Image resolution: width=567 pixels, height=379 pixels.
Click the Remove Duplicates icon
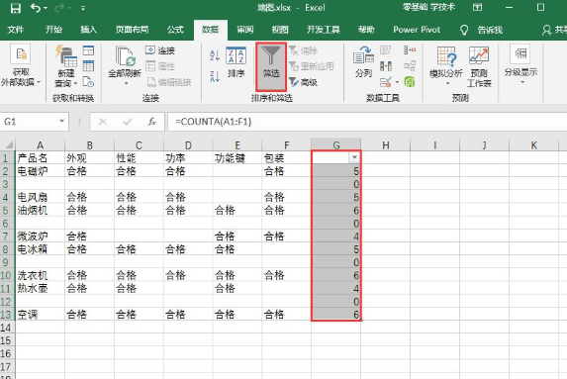(386, 66)
